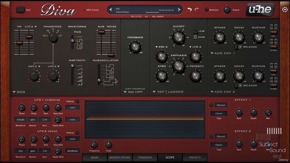Open the VCF Ladder model menu
The height and width of the screenshot is (163, 290).
[x=168, y=92]
